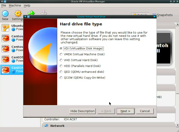This screenshot has height=132, width=179.
Task: Open the Help menu
Action: [27, 5]
